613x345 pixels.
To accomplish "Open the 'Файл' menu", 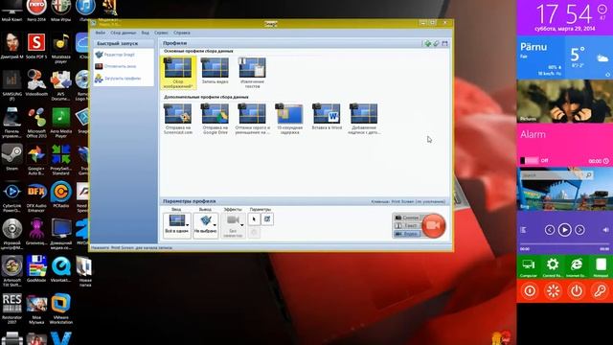I will point(101,33).
